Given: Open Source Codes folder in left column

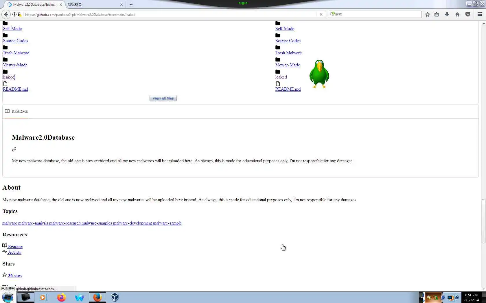Looking at the screenshot, I should [15, 41].
